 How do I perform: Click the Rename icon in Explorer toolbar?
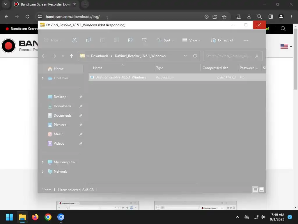click(x=116, y=40)
